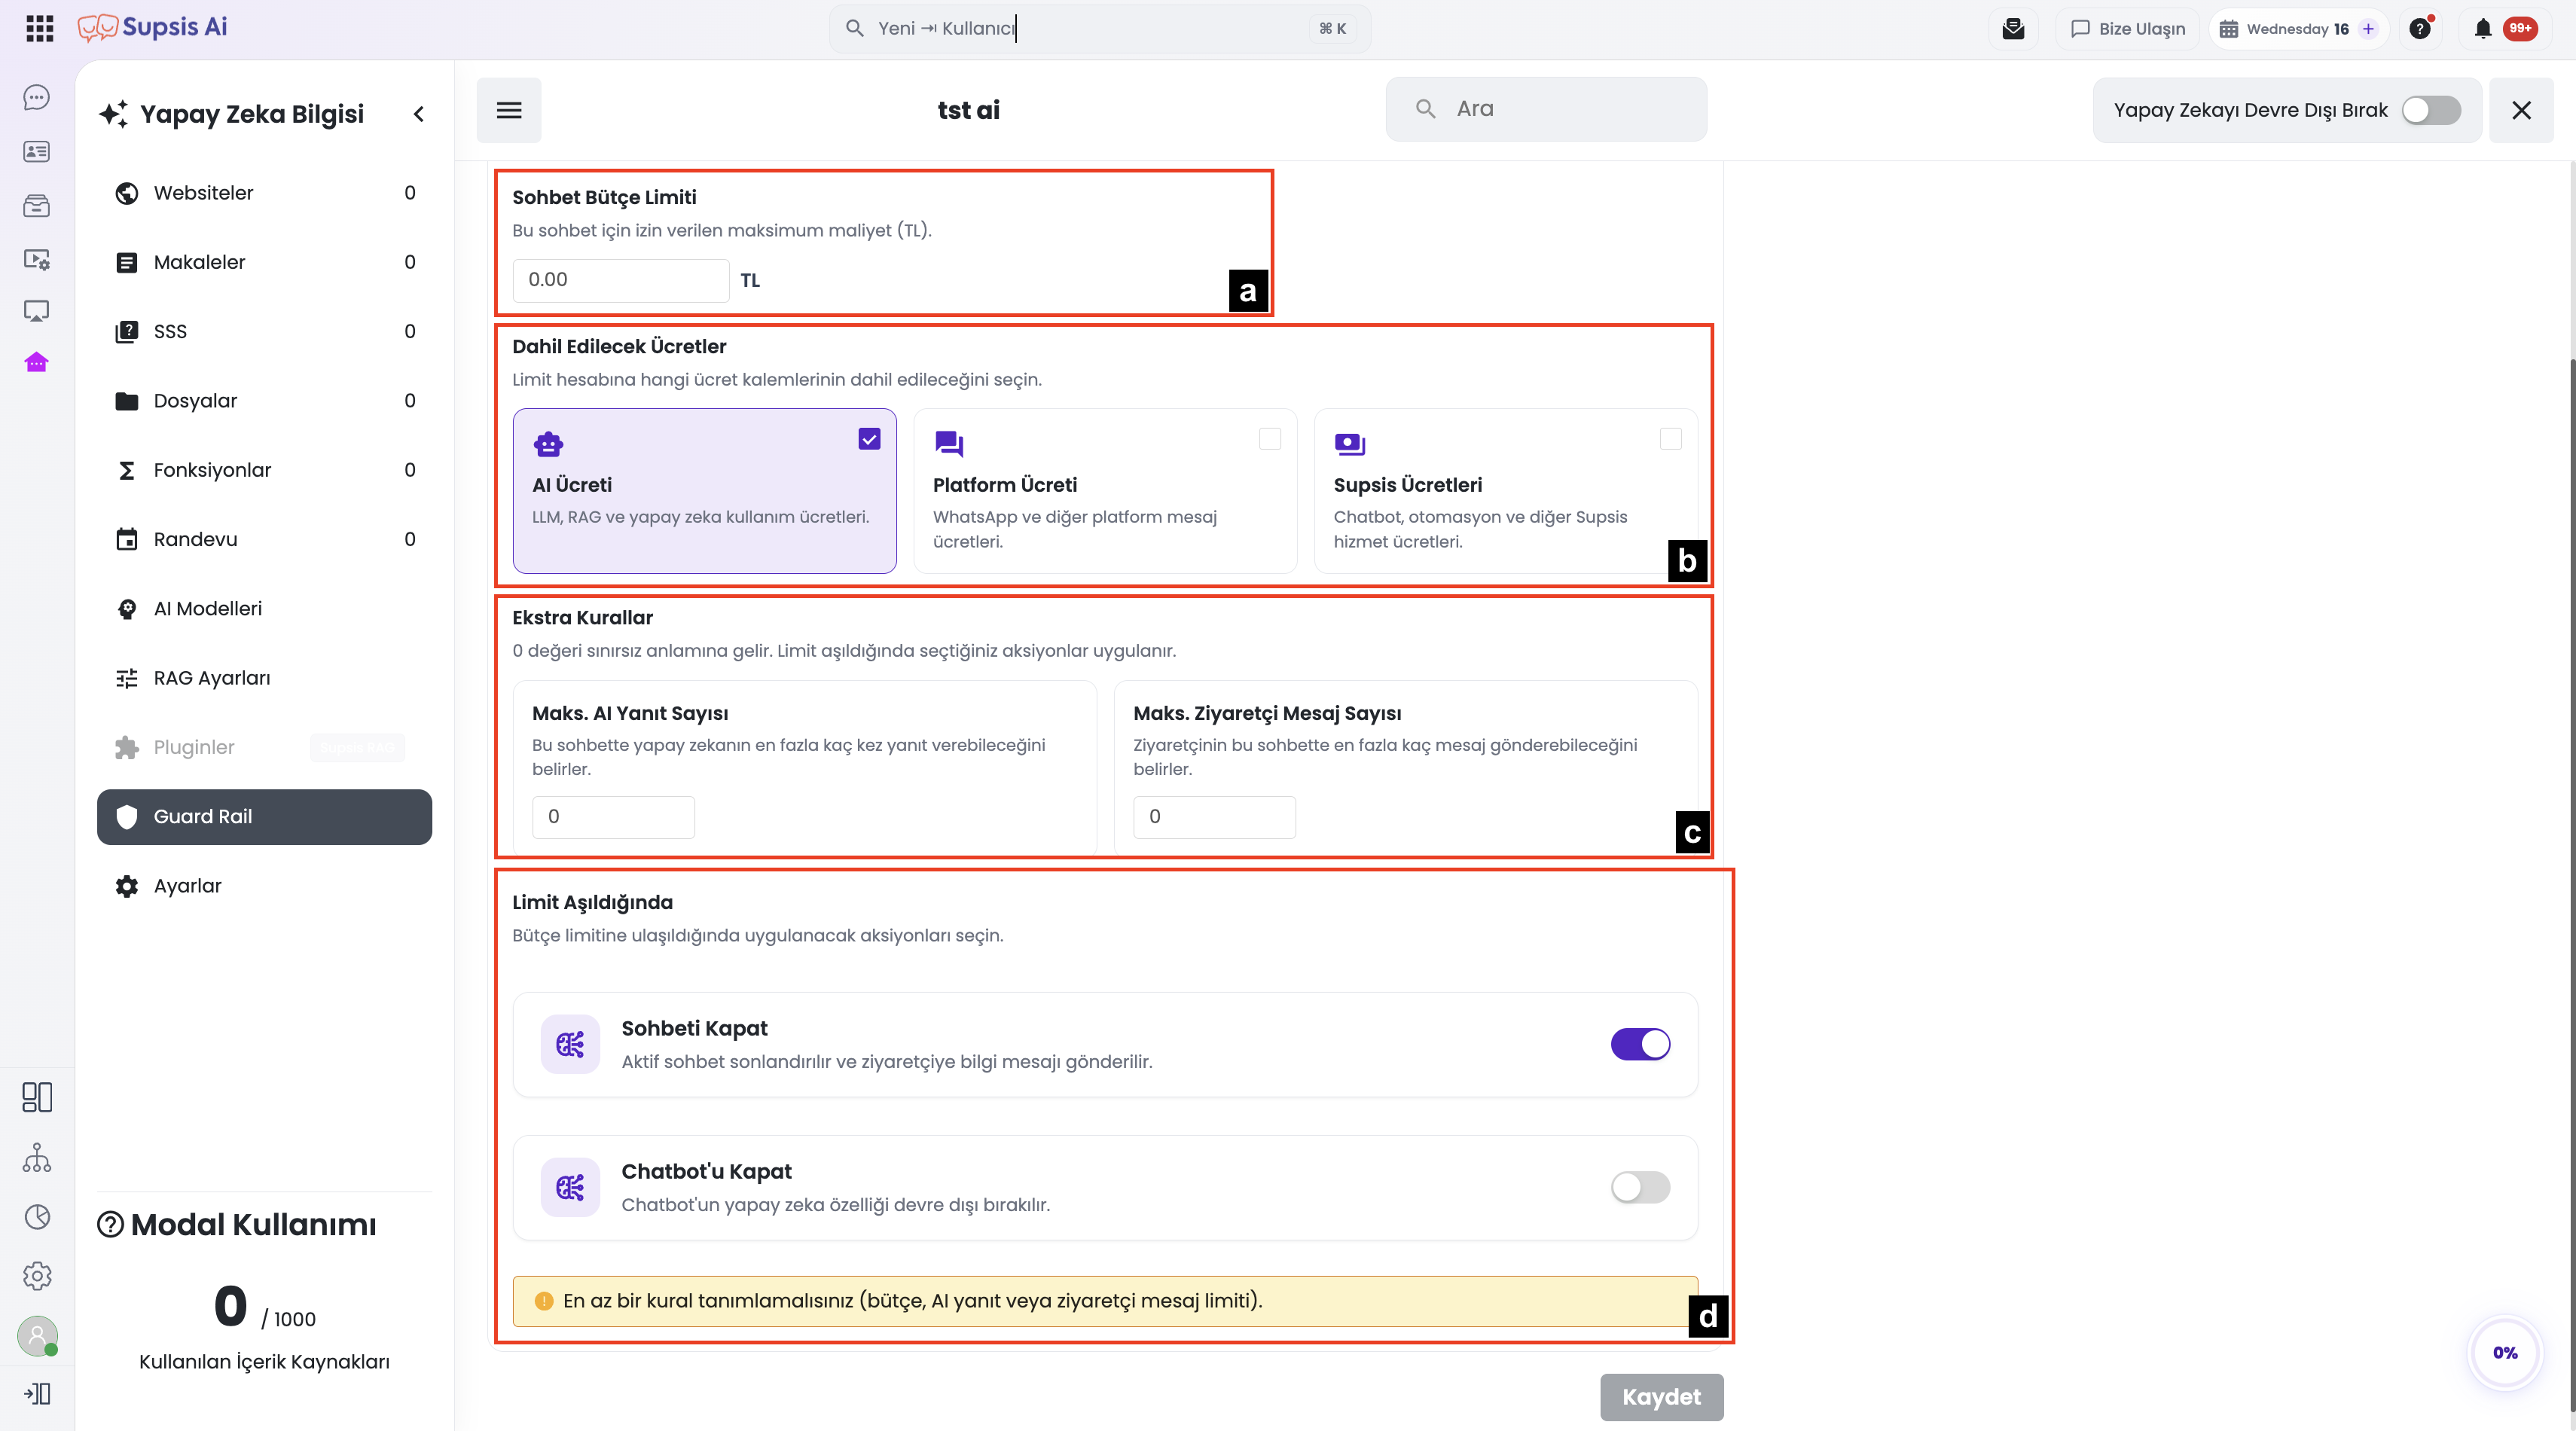Click the 'Dahil Edilecek Ücretler' heading
Screen dimensions: 2576x1431
pos(619,346)
